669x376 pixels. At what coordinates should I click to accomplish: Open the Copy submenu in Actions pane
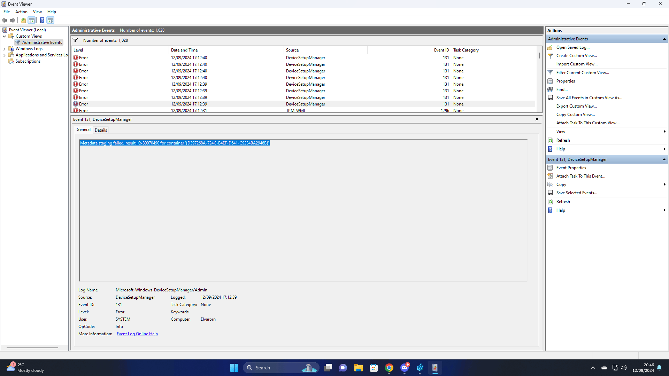[x=607, y=185]
